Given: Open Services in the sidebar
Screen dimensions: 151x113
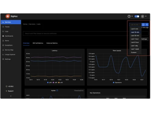Looking at the screenshot, I should [11, 22].
